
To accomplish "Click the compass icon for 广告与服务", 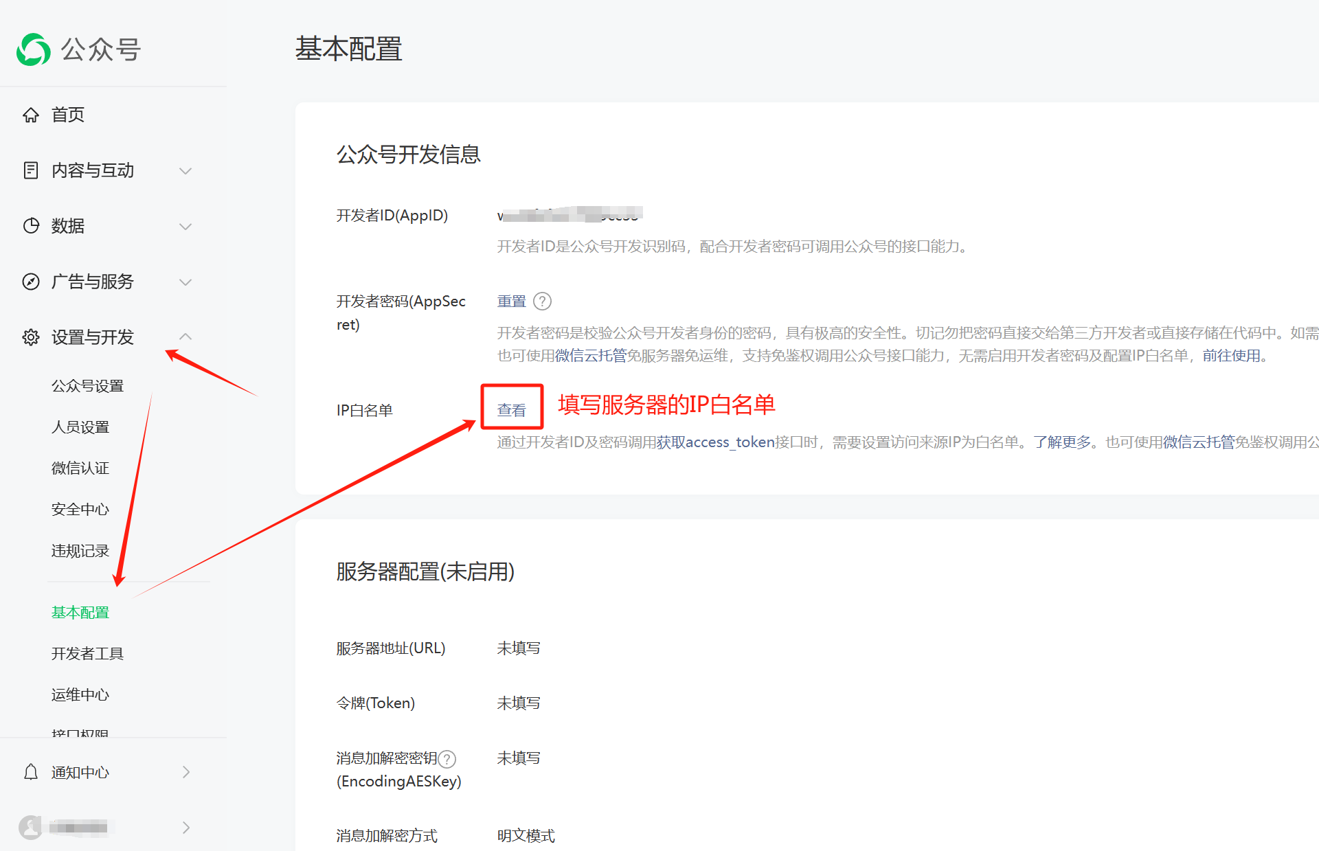I will point(31,282).
